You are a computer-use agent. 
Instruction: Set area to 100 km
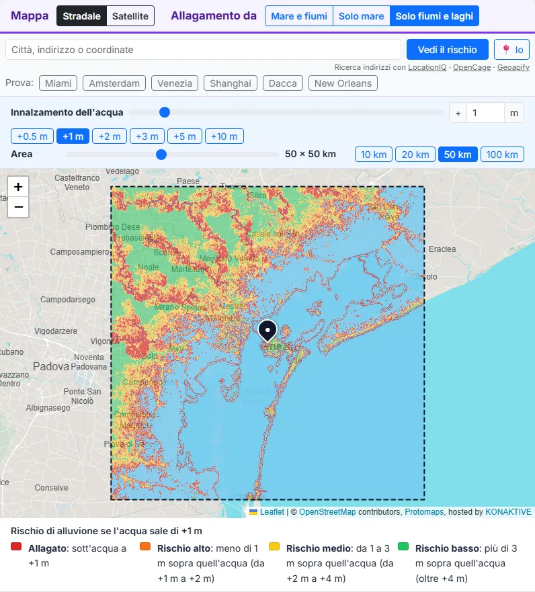502,155
